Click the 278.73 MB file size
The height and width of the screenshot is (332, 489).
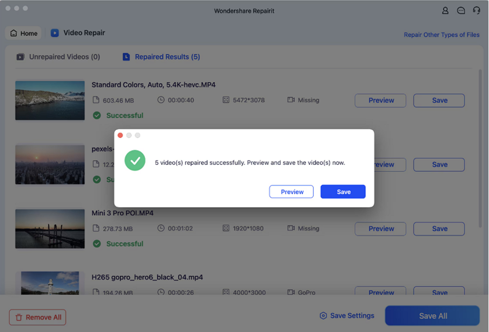coord(117,229)
